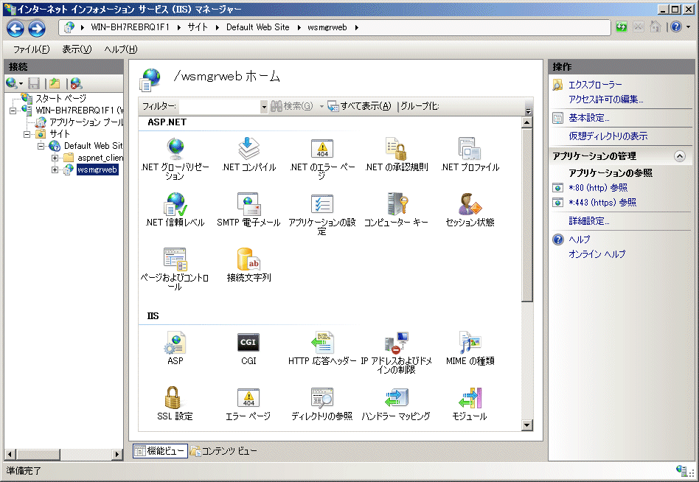
Task: Open the 接続文字列 feature icon
Action: click(x=248, y=259)
